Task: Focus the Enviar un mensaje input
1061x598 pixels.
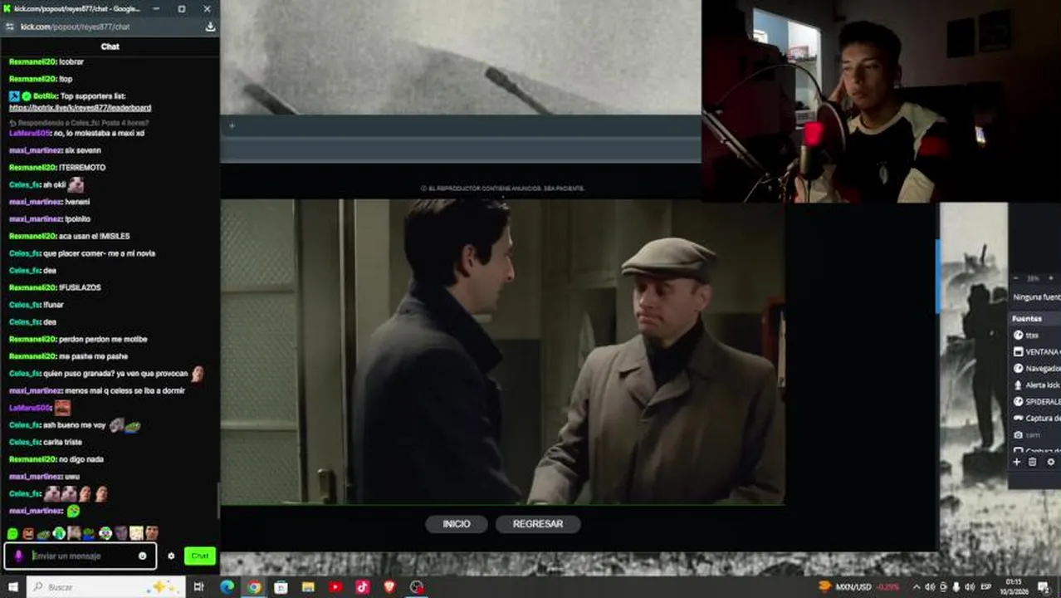Action: click(x=81, y=556)
